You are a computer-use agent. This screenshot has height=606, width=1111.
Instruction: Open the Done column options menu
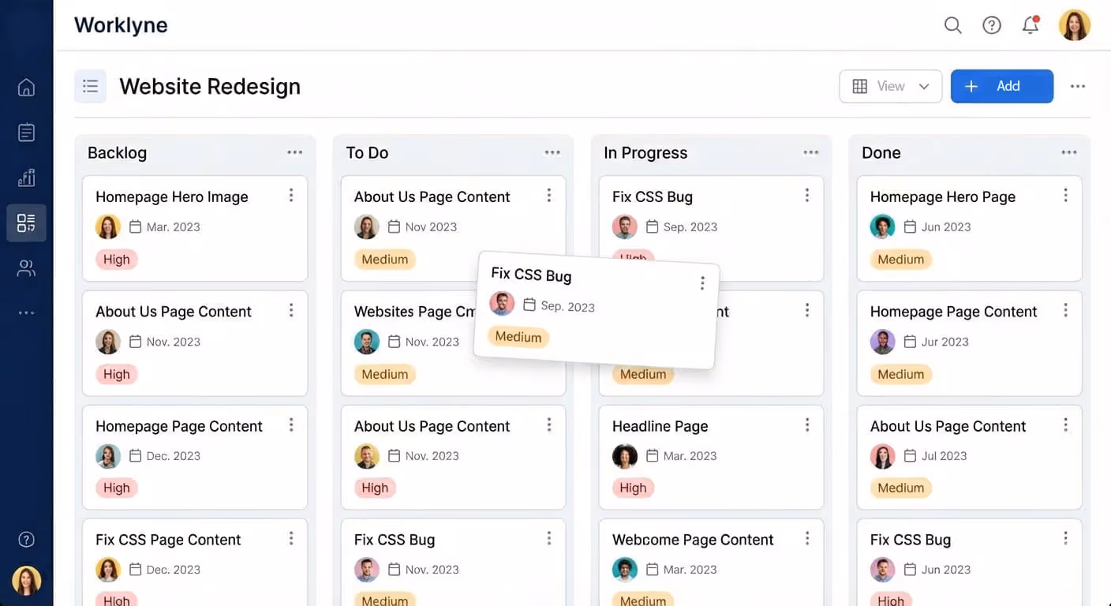tap(1069, 152)
